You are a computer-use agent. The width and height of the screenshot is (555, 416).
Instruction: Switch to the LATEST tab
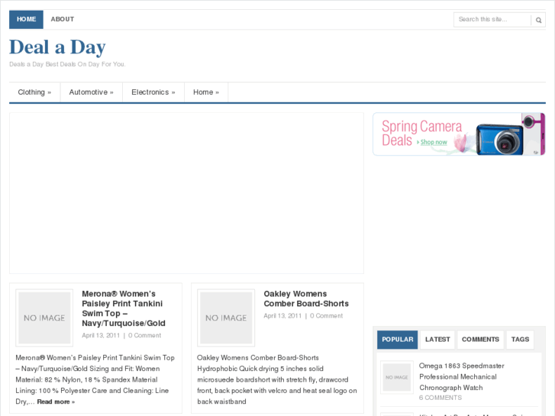[x=437, y=340]
